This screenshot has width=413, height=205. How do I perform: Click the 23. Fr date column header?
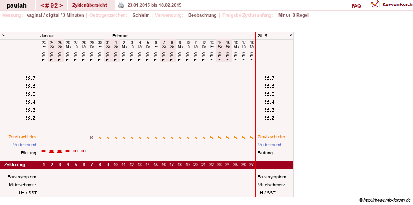coord(44,45)
